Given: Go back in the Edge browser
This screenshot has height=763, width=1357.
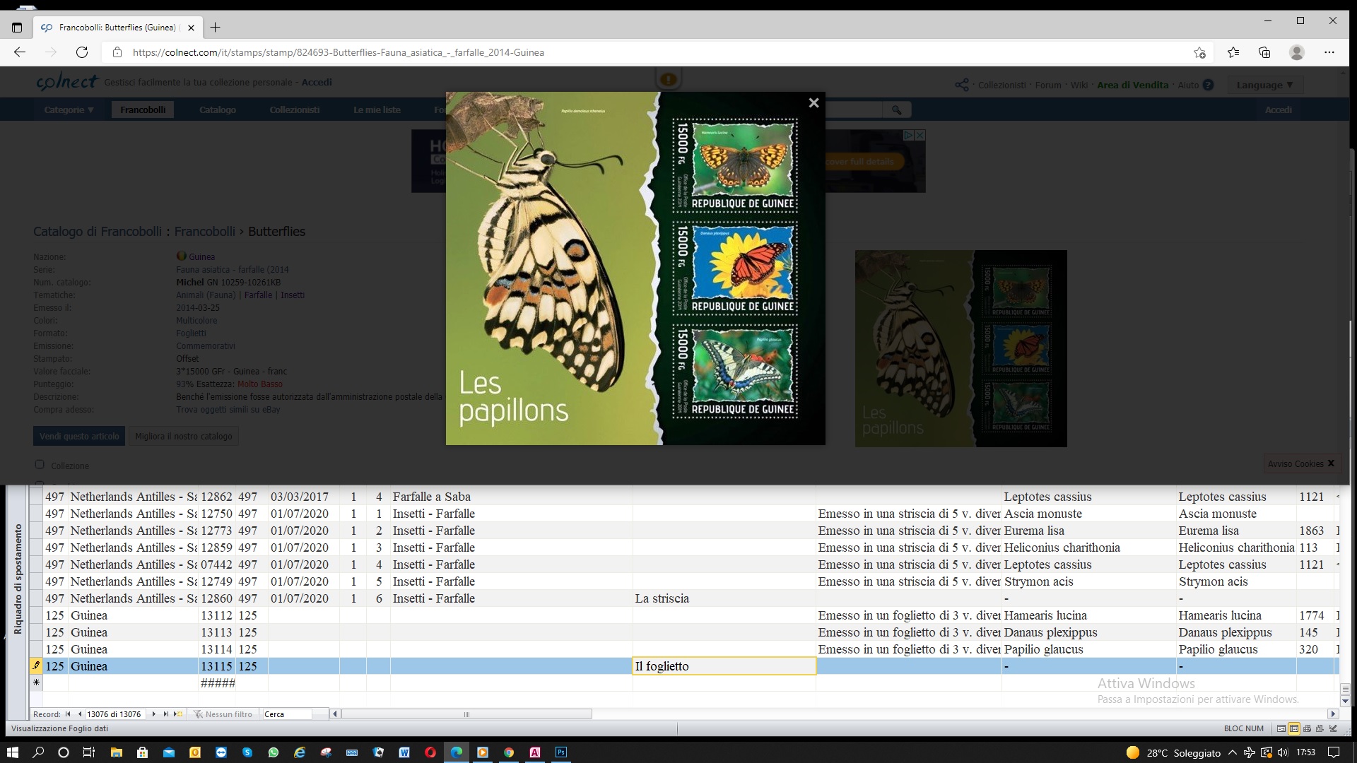Looking at the screenshot, I should 20,52.
